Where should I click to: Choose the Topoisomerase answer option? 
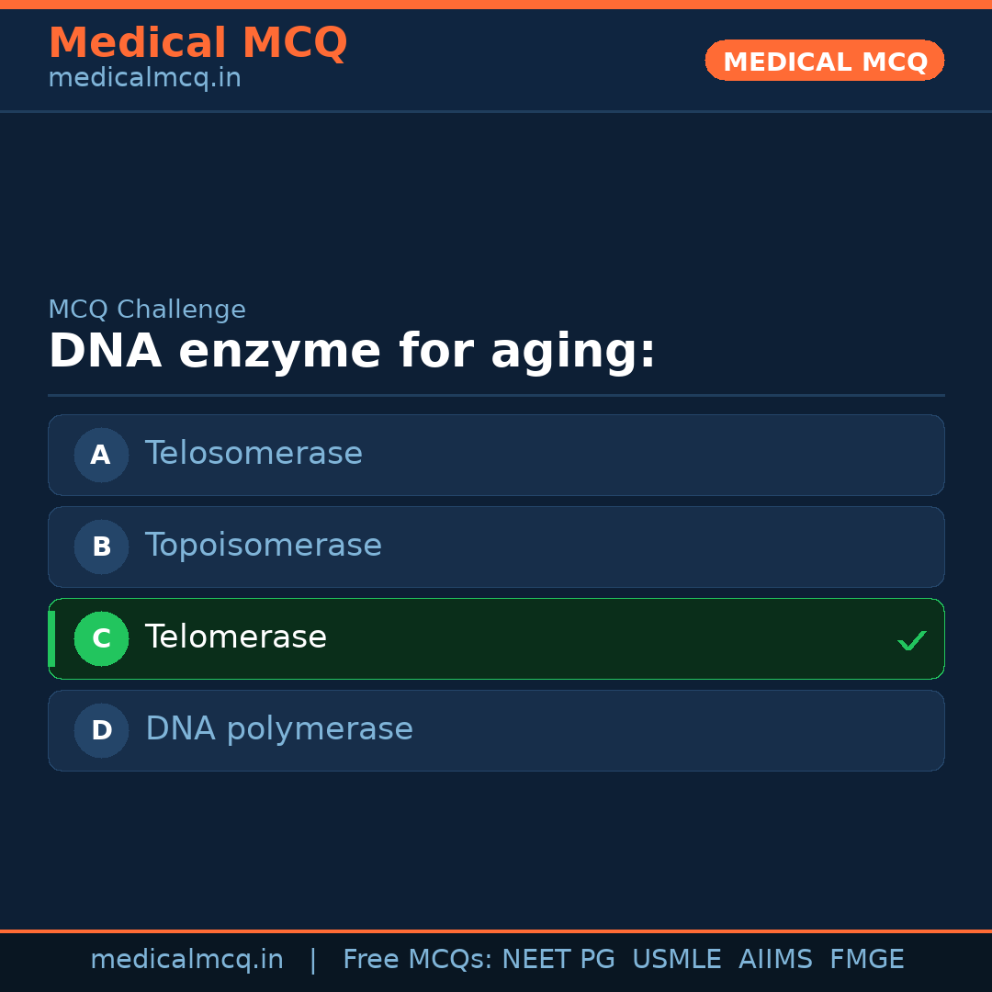coord(496,547)
